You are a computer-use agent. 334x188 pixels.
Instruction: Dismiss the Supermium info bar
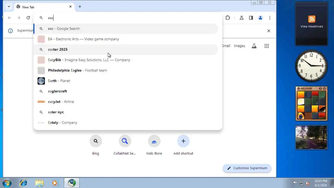point(269,31)
